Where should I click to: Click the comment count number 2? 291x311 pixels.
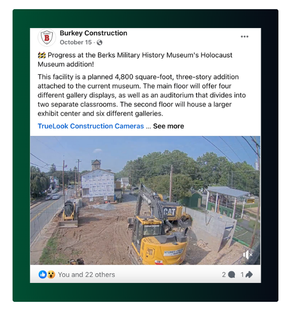pos(224,275)
